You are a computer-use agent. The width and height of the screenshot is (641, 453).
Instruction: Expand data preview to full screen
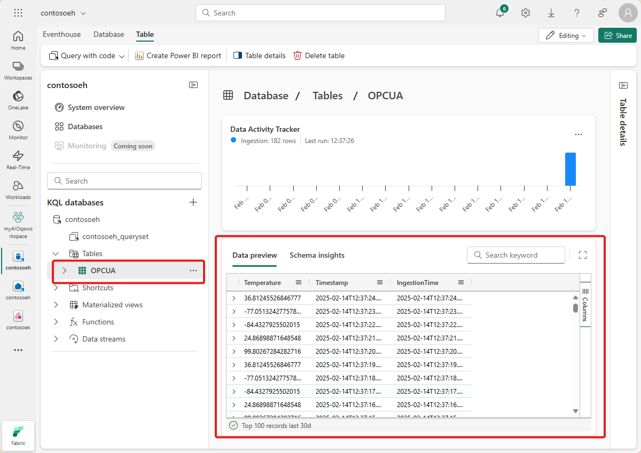tap(583, 255)
